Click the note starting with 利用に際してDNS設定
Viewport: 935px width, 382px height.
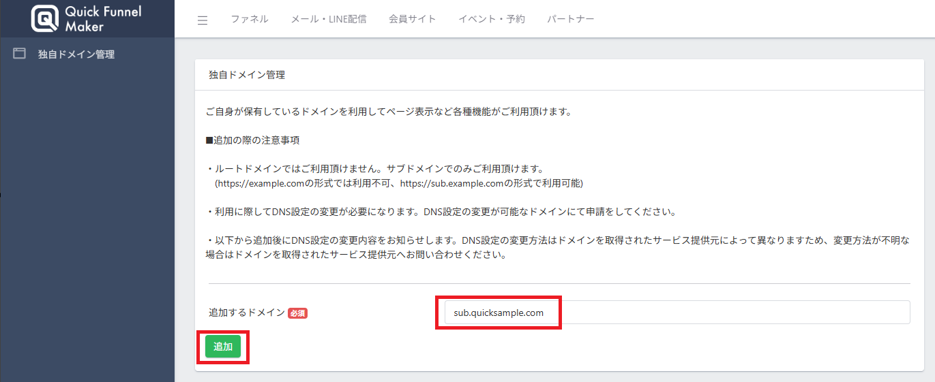coord(440,212)
